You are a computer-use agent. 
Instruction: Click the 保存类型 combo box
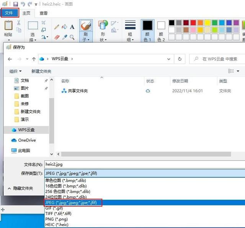[x=145, y=173]
